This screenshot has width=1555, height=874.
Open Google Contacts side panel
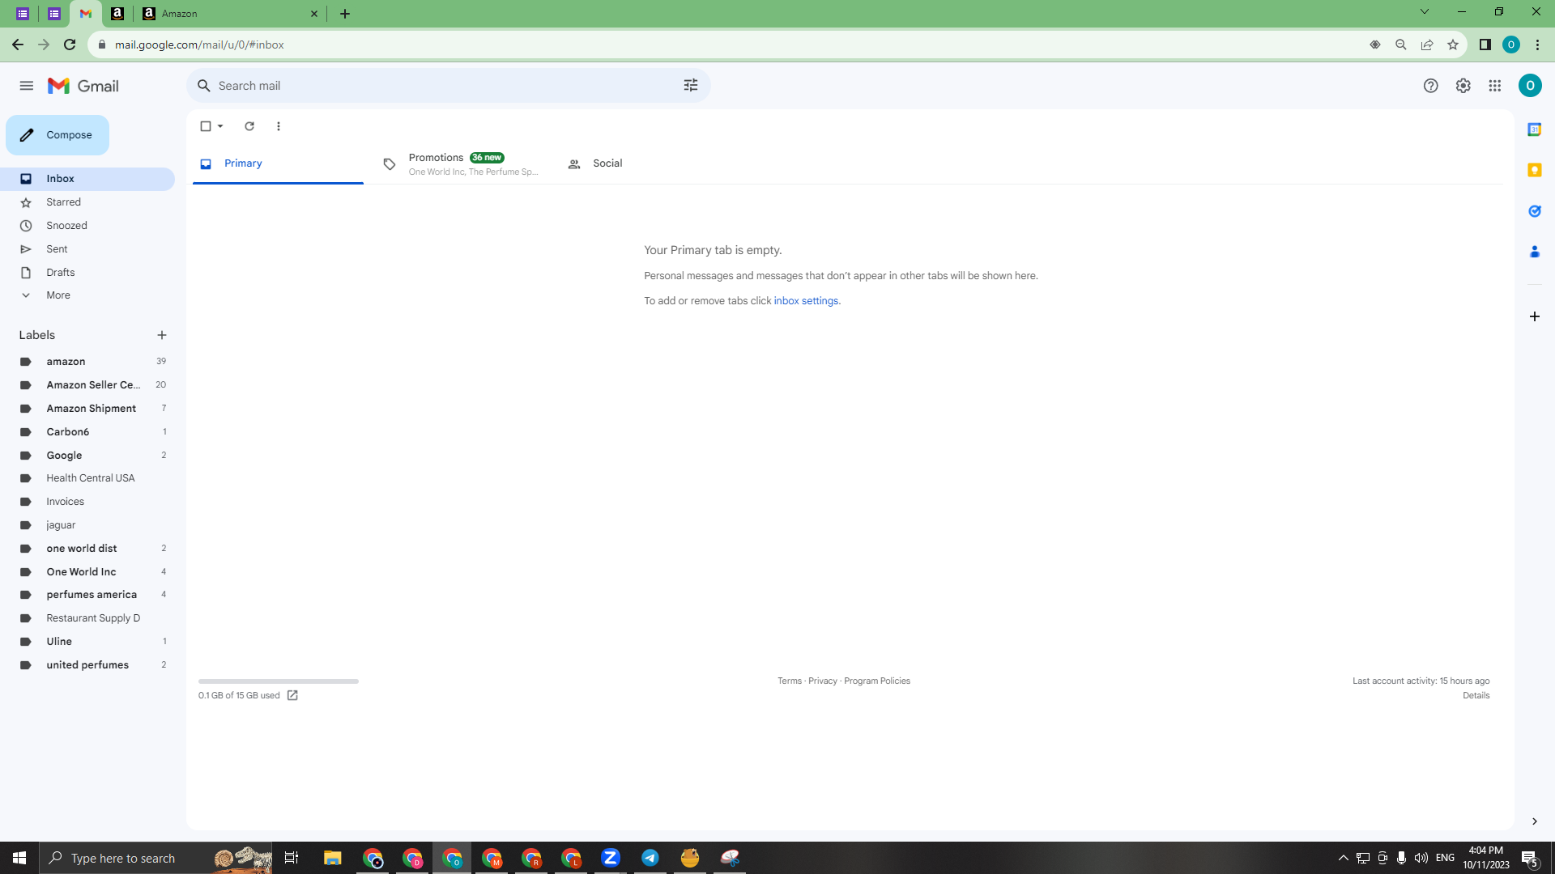pyautogui.click(x=1535, y=252)
